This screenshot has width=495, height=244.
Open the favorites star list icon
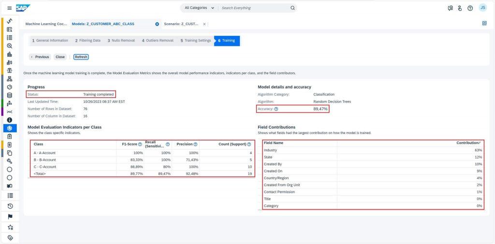point(10,227)
